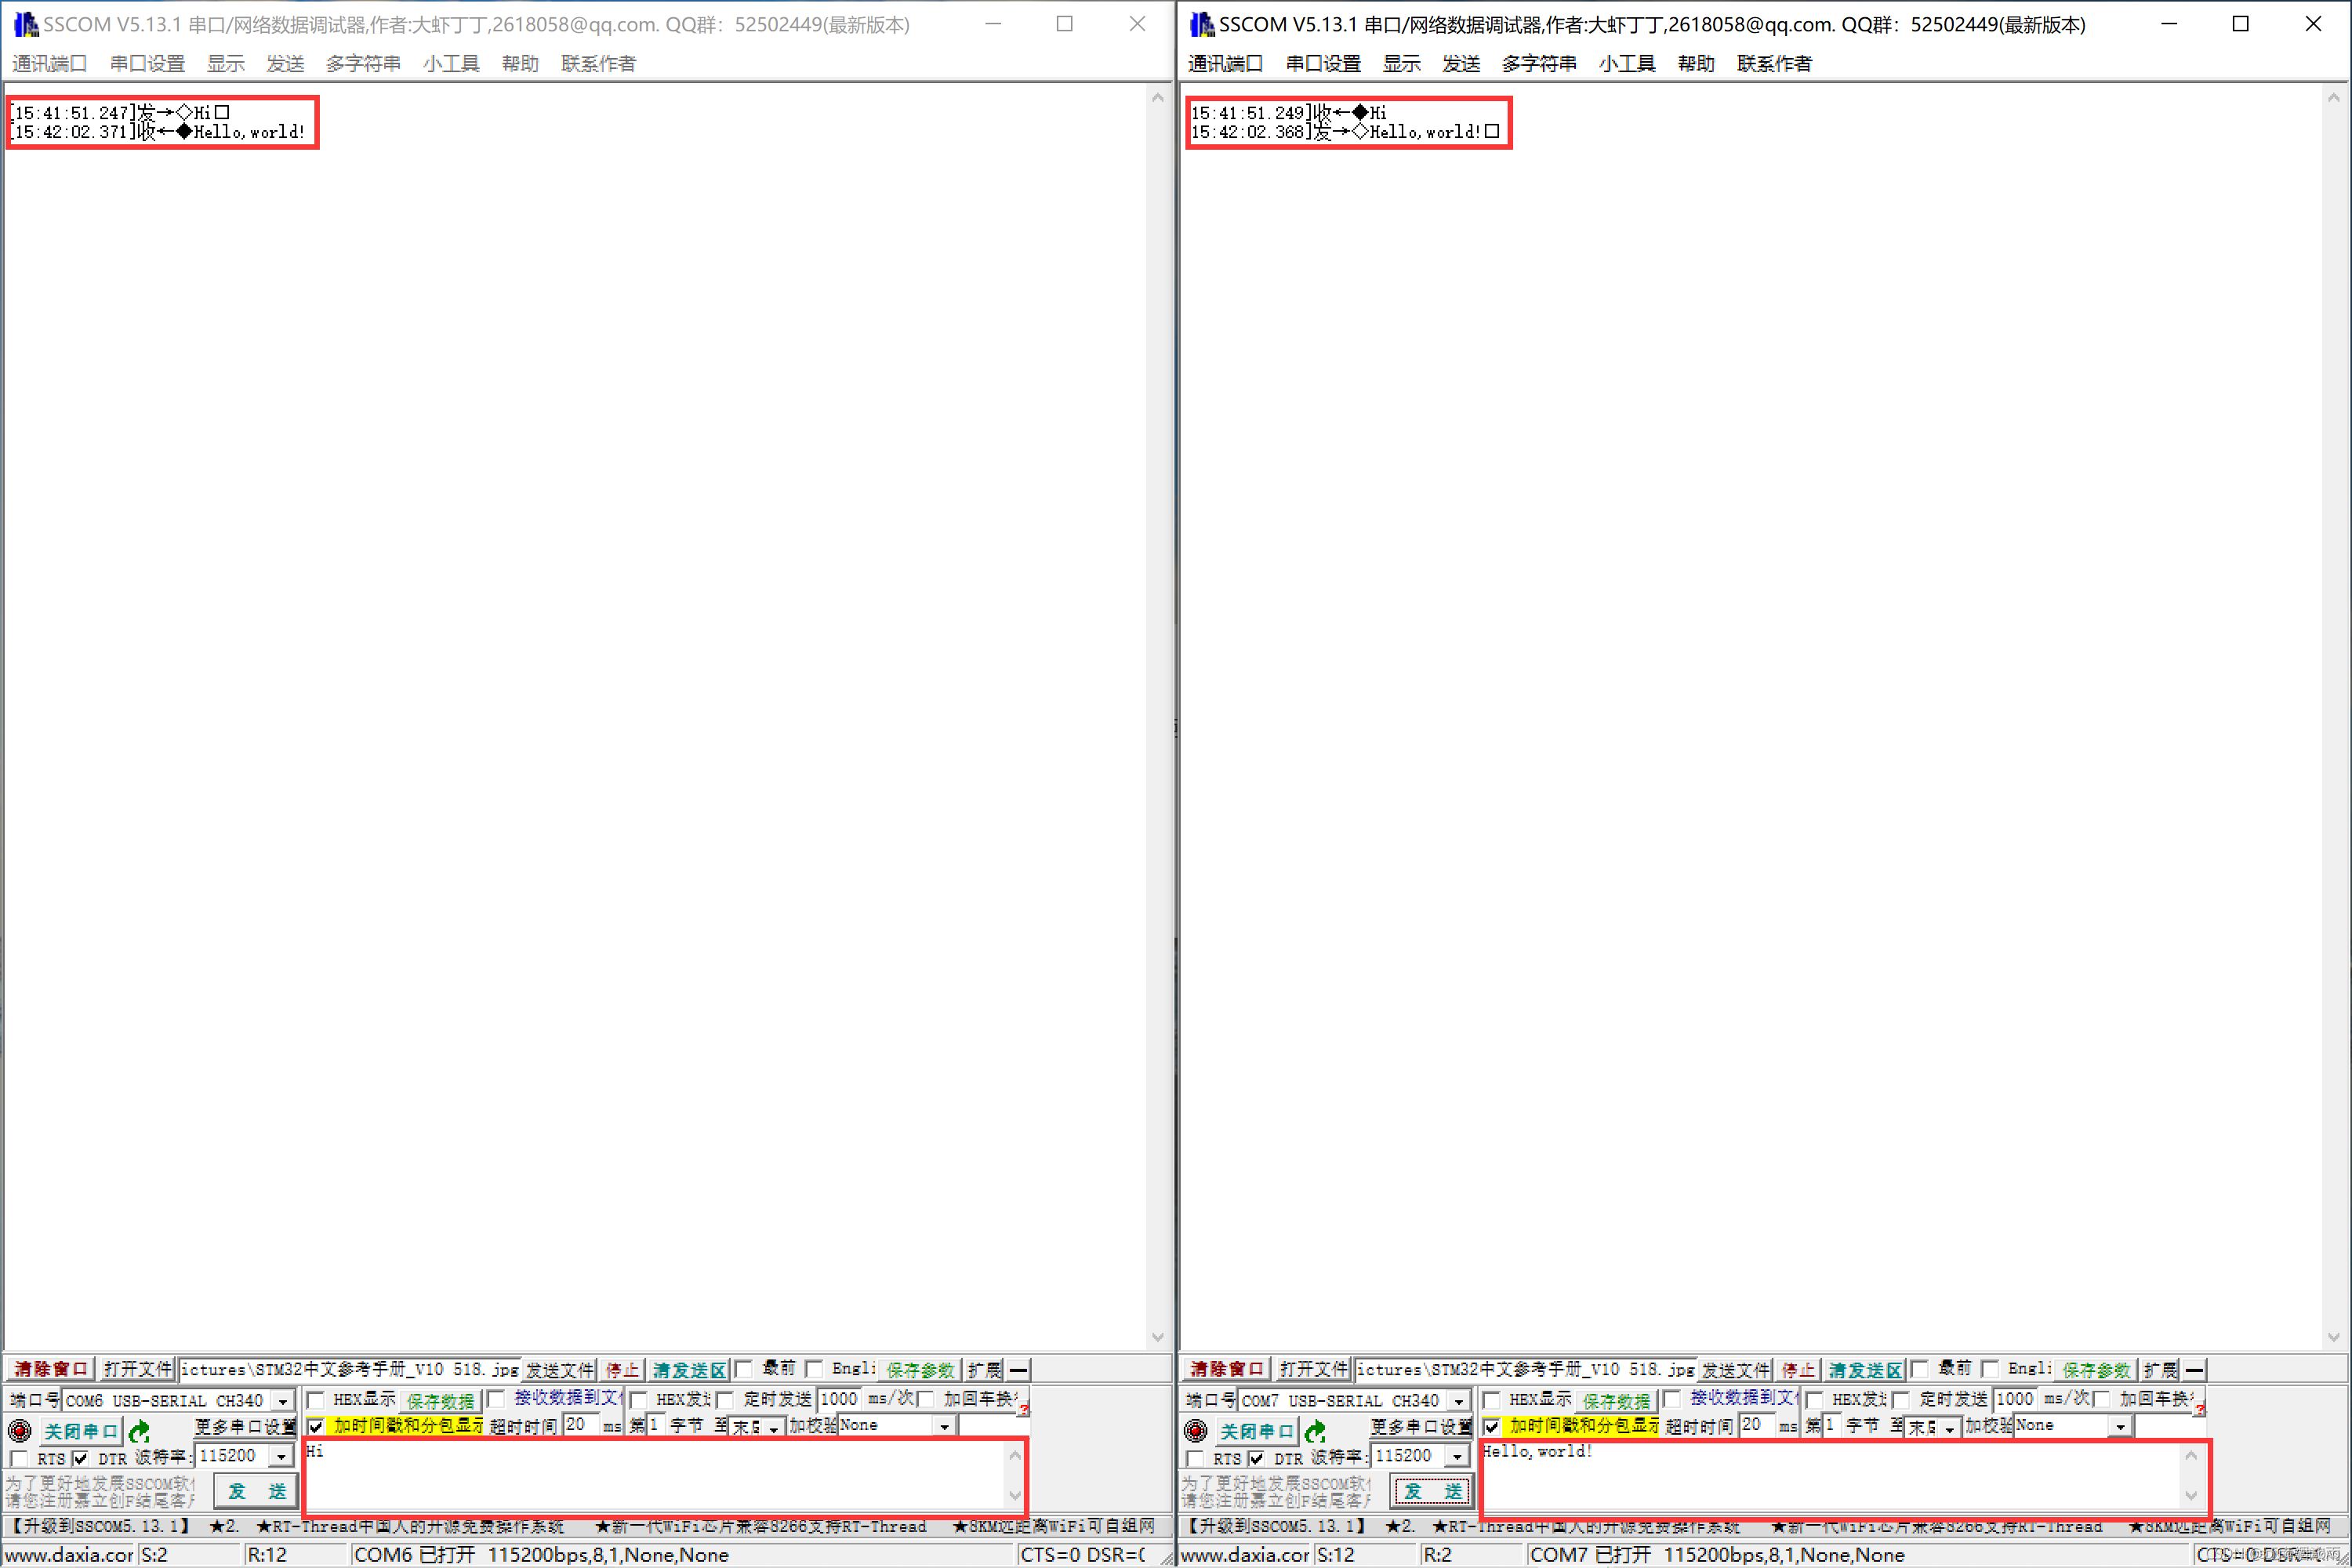The height and width of the screenshot is (1568, 2352).
Task: Toggle the DTR checkbox in the right window
Action: [1257, 1458]
